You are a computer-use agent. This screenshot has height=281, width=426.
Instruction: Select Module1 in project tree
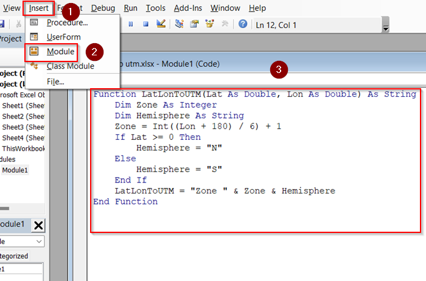click(x=15, y=170)
